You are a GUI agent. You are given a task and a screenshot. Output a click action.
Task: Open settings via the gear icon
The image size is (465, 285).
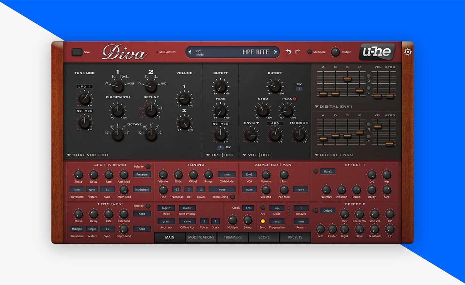click(x=408, y=52)
